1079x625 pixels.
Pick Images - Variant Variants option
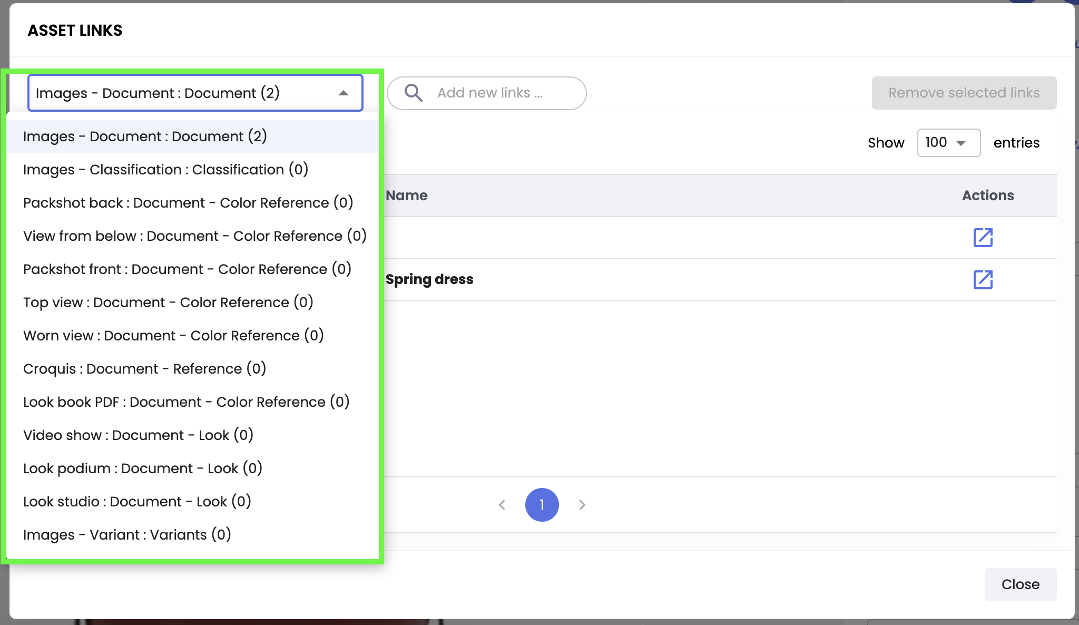[x=127, y=535]
